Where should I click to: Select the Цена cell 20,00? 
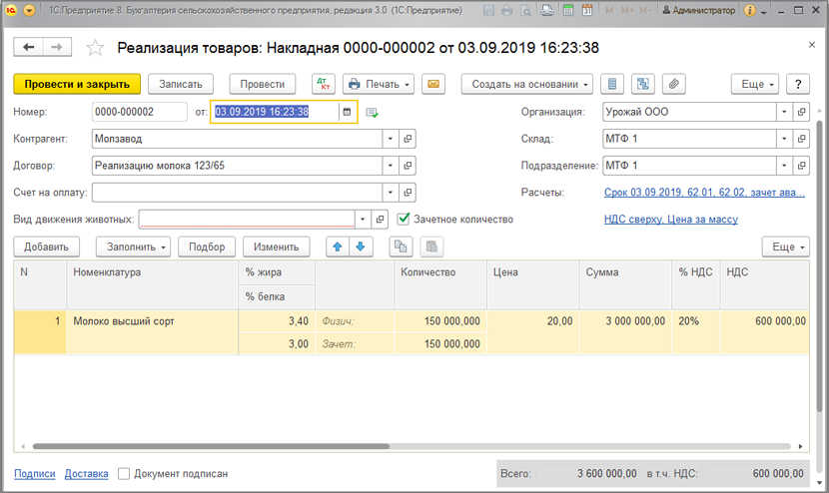[x=533, y=332]
